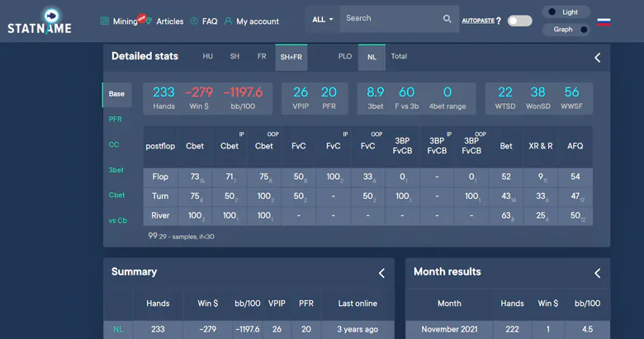This screenshot has height=339, width=644.
Task: Click the NL row in Summary
Action: (249, 330)
